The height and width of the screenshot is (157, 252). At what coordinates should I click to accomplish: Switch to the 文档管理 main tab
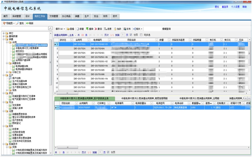pyautogui.click(x=54, y=16)
